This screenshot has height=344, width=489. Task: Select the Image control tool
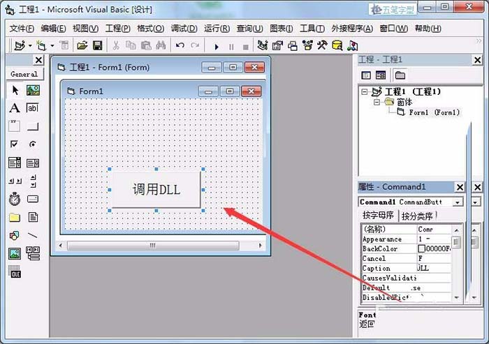(15, 253)
